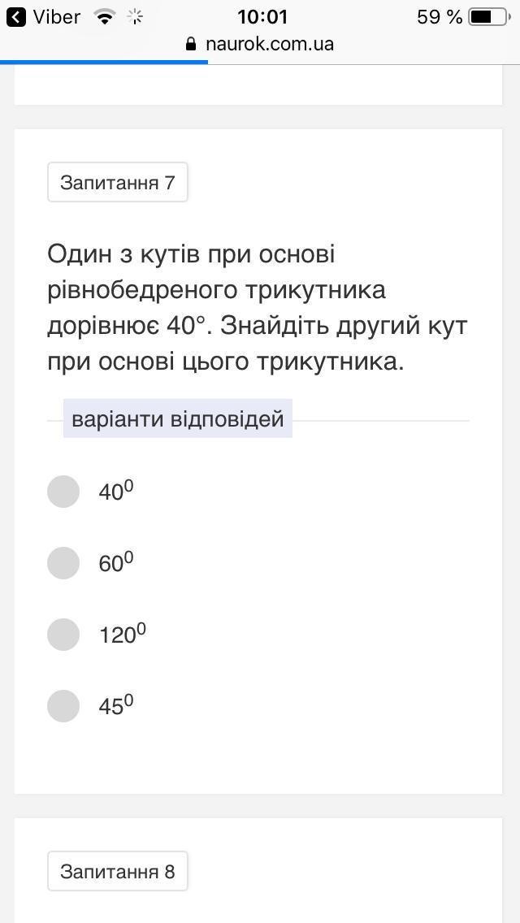Select the radio button for 40⁰
The height and width of the screenshot is (923, 520).
(63, 492)
